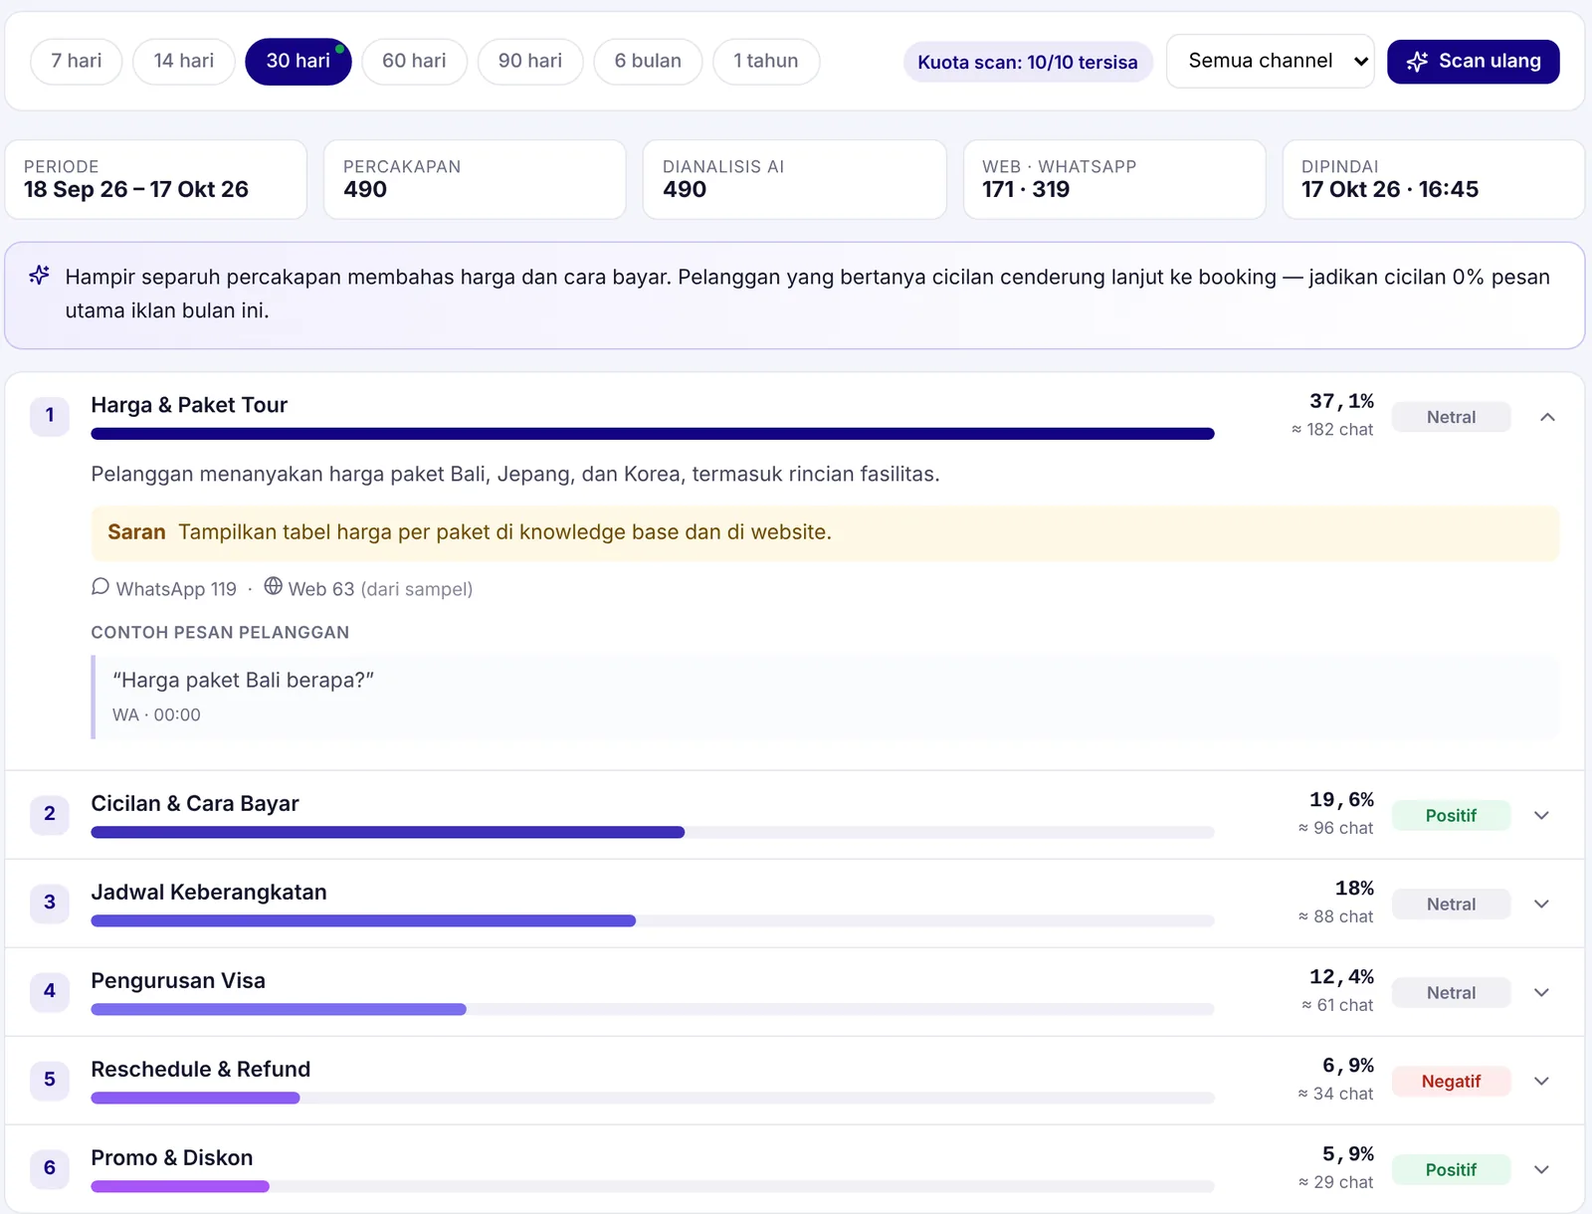Click the WhatsApp chat bubble icon

[100, 587]
